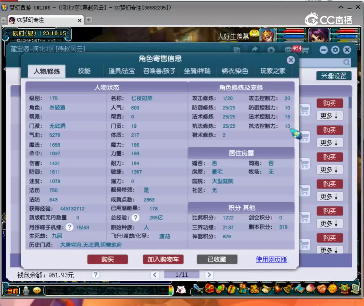364x306 pixels.
Task: Switch to the 锦衣/染色 tab
Action: point(235,71)
